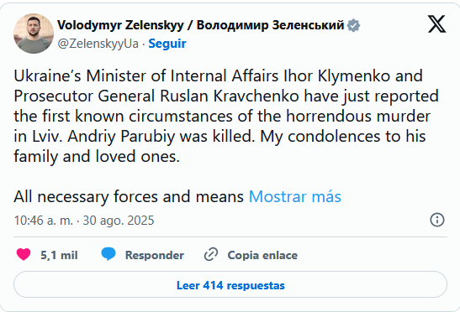Screen dimensions: 460x312
Task: Expand tweet with Mostrar más
Action: pos(295,196)
